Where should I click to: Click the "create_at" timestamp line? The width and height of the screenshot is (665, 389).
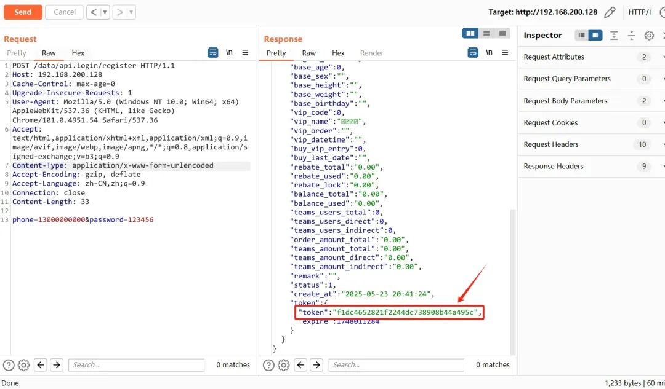(362, 294)
